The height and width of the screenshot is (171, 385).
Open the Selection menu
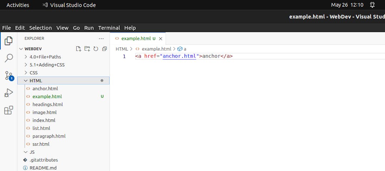pyautogui.click(x=40, y=28)
